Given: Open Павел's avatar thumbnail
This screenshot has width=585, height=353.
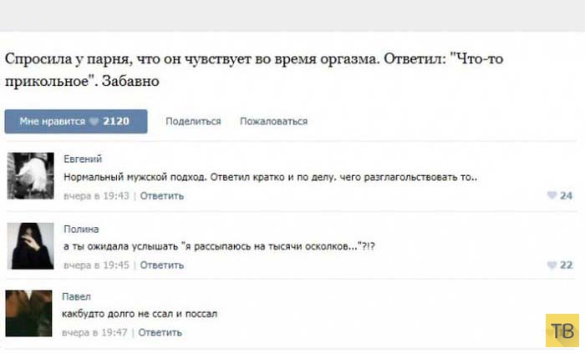Looking at the screenshot, I should pyautogui.click(x=28, y=314).
